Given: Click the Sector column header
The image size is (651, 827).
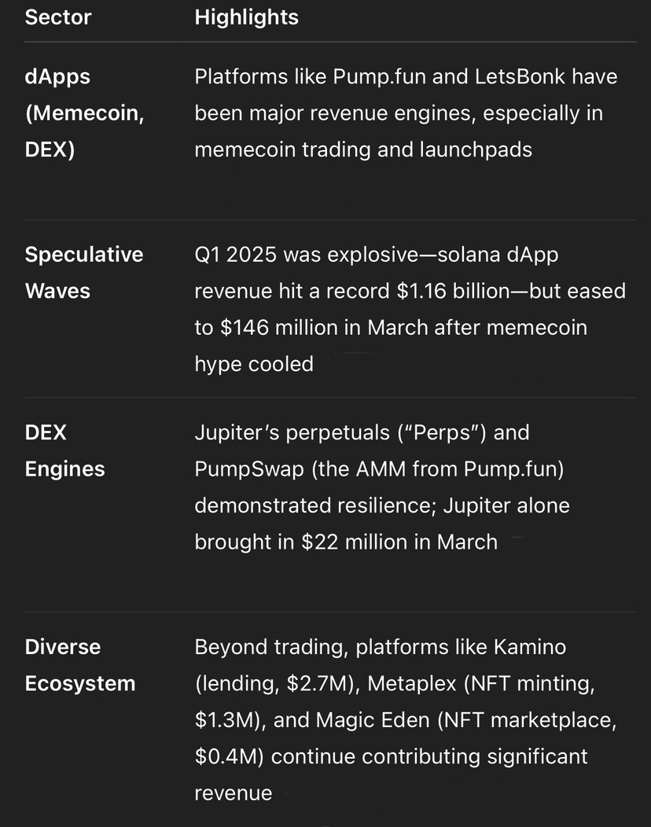Looking at the screenshot, I should point(58,17).
